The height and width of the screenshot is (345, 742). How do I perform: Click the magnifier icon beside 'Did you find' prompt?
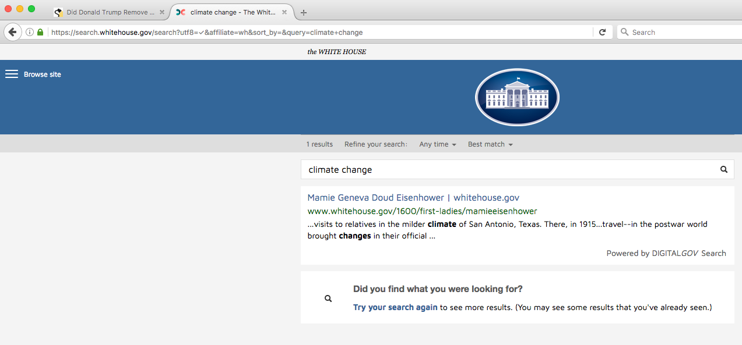328,298
